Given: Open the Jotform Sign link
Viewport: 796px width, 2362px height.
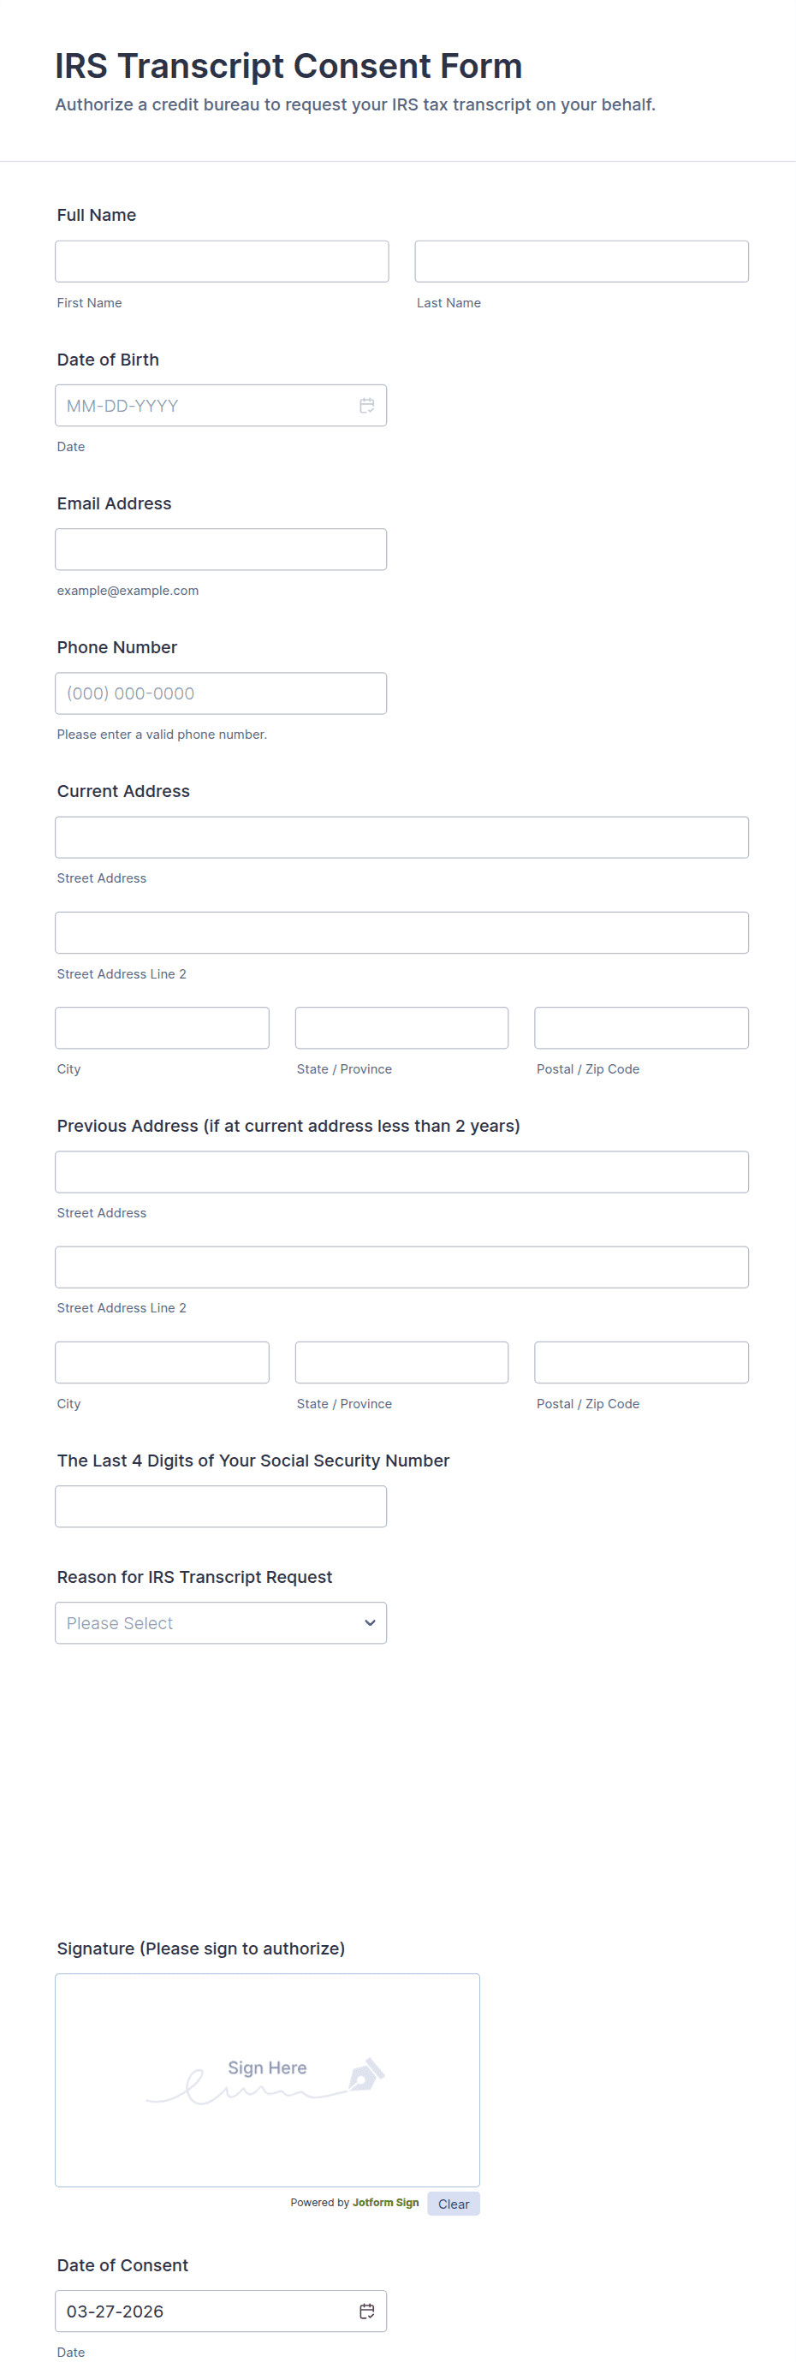Looking at the screenshot, I should (385, 2202).
